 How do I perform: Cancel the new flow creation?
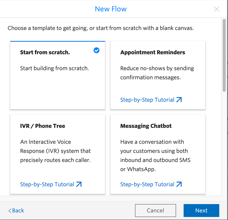[x=155, y=211]
